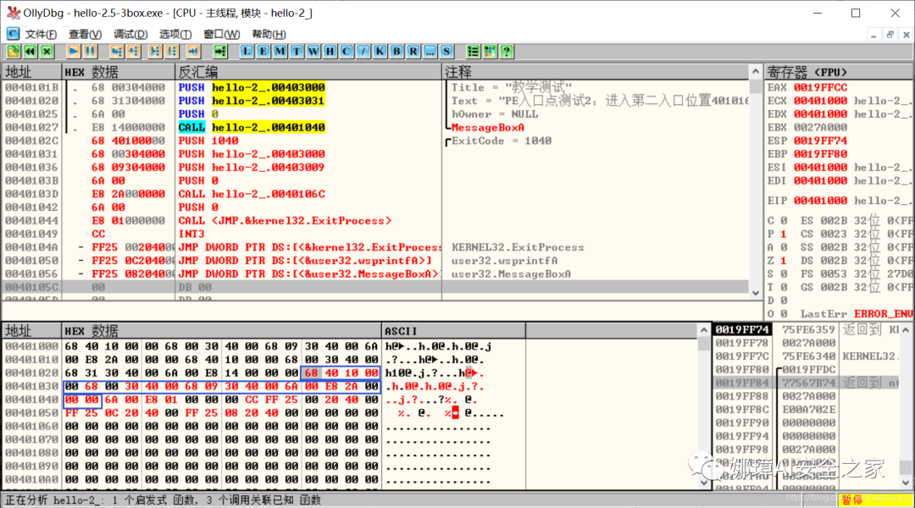Toggle the Z flag value

point(784,260)
